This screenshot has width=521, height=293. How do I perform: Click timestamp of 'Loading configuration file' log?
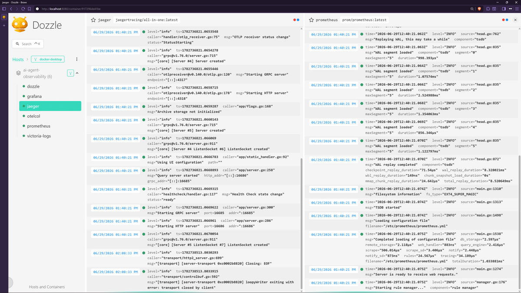click(333, 216)
